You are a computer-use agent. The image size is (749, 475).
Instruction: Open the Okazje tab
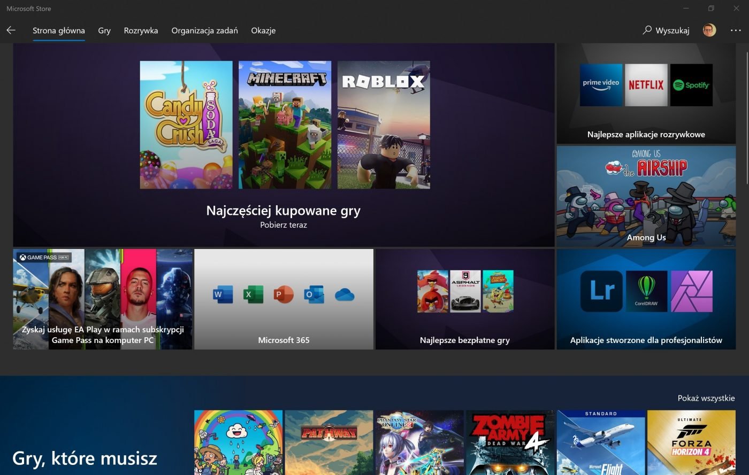(263, 30)
